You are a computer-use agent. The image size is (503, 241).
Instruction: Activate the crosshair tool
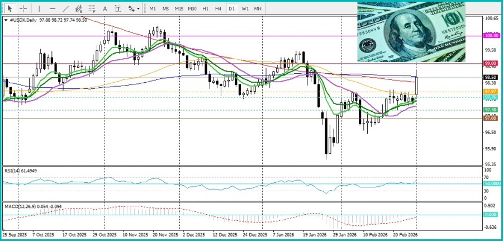click(x=23, y=9)
